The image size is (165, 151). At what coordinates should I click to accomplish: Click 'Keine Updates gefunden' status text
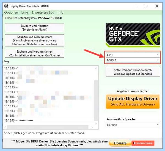click(x=44, y=133)
